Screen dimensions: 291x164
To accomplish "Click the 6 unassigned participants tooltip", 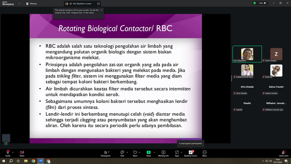I will pyautogui.click(x=191, y=143).
